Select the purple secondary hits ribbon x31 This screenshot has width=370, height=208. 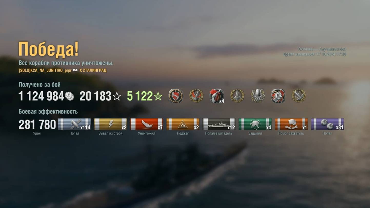pyautogui.click(x=327, y=124)
